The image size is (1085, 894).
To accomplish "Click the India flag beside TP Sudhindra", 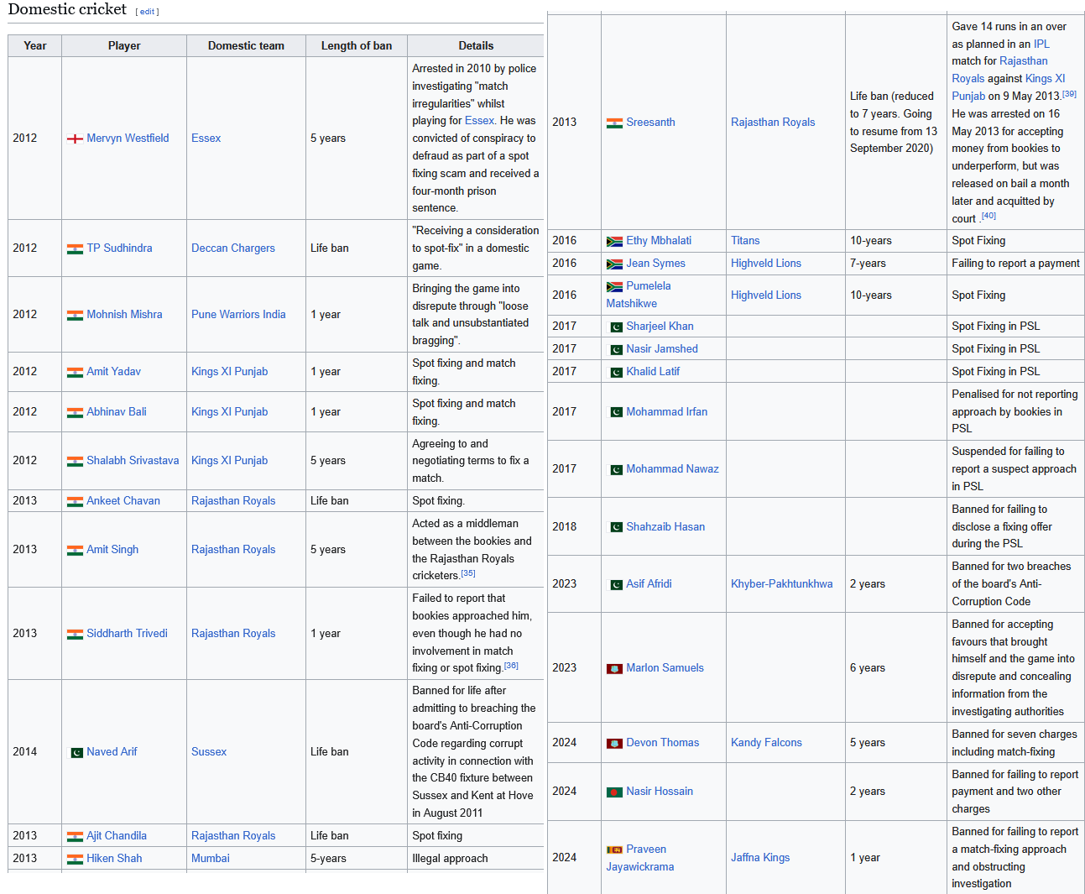I will [x=75, y=248].
